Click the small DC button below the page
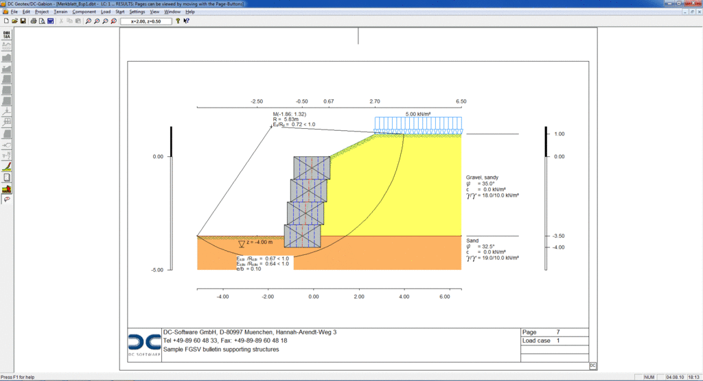This screenshot has width=703, height=381. point(592,366)
